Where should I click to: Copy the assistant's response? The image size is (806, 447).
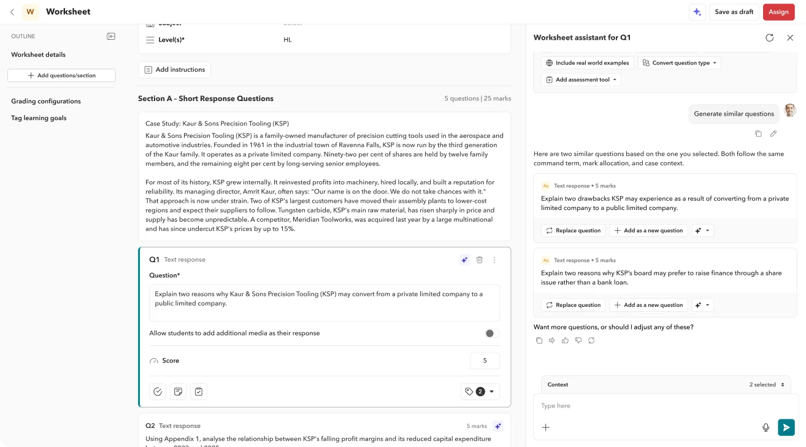click(x=539, y=340)
